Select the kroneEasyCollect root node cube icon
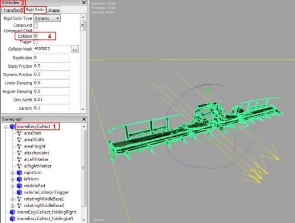 [x=12, y=127]
